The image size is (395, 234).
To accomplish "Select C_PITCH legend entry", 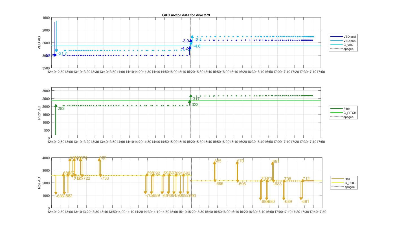I will click(x=343, y=113).
